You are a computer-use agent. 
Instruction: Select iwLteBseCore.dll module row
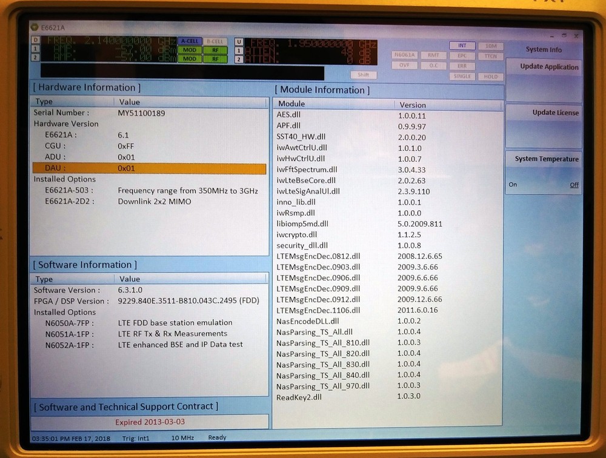pos(388,180)
